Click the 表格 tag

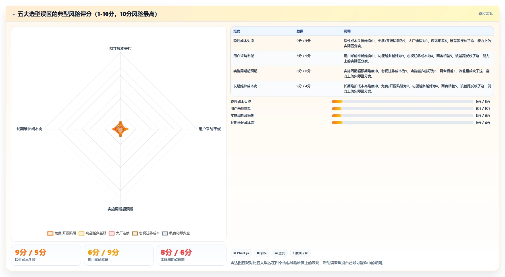[261, 253]
